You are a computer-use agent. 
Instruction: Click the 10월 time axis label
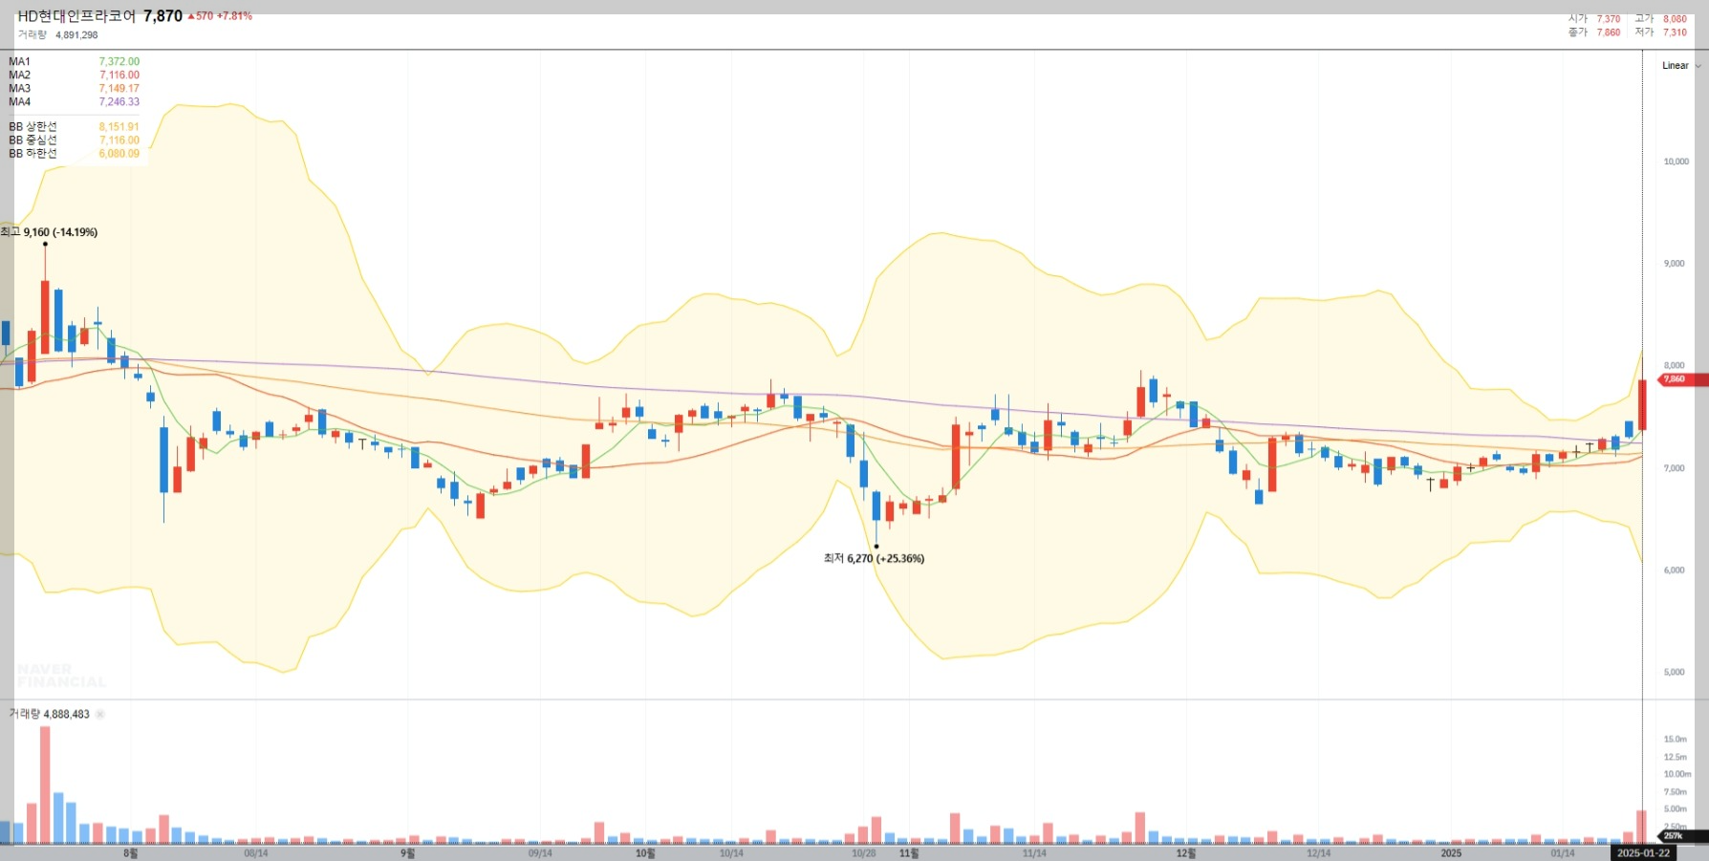pos(645,853)
